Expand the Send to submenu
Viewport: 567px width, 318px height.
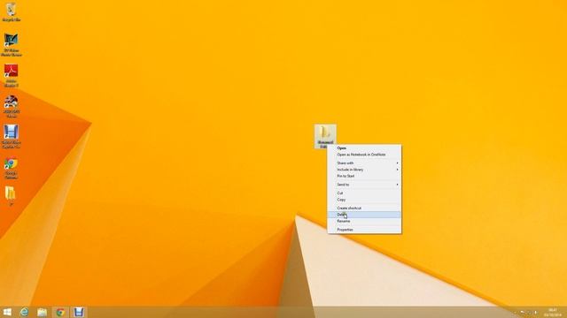click(364, 185)
